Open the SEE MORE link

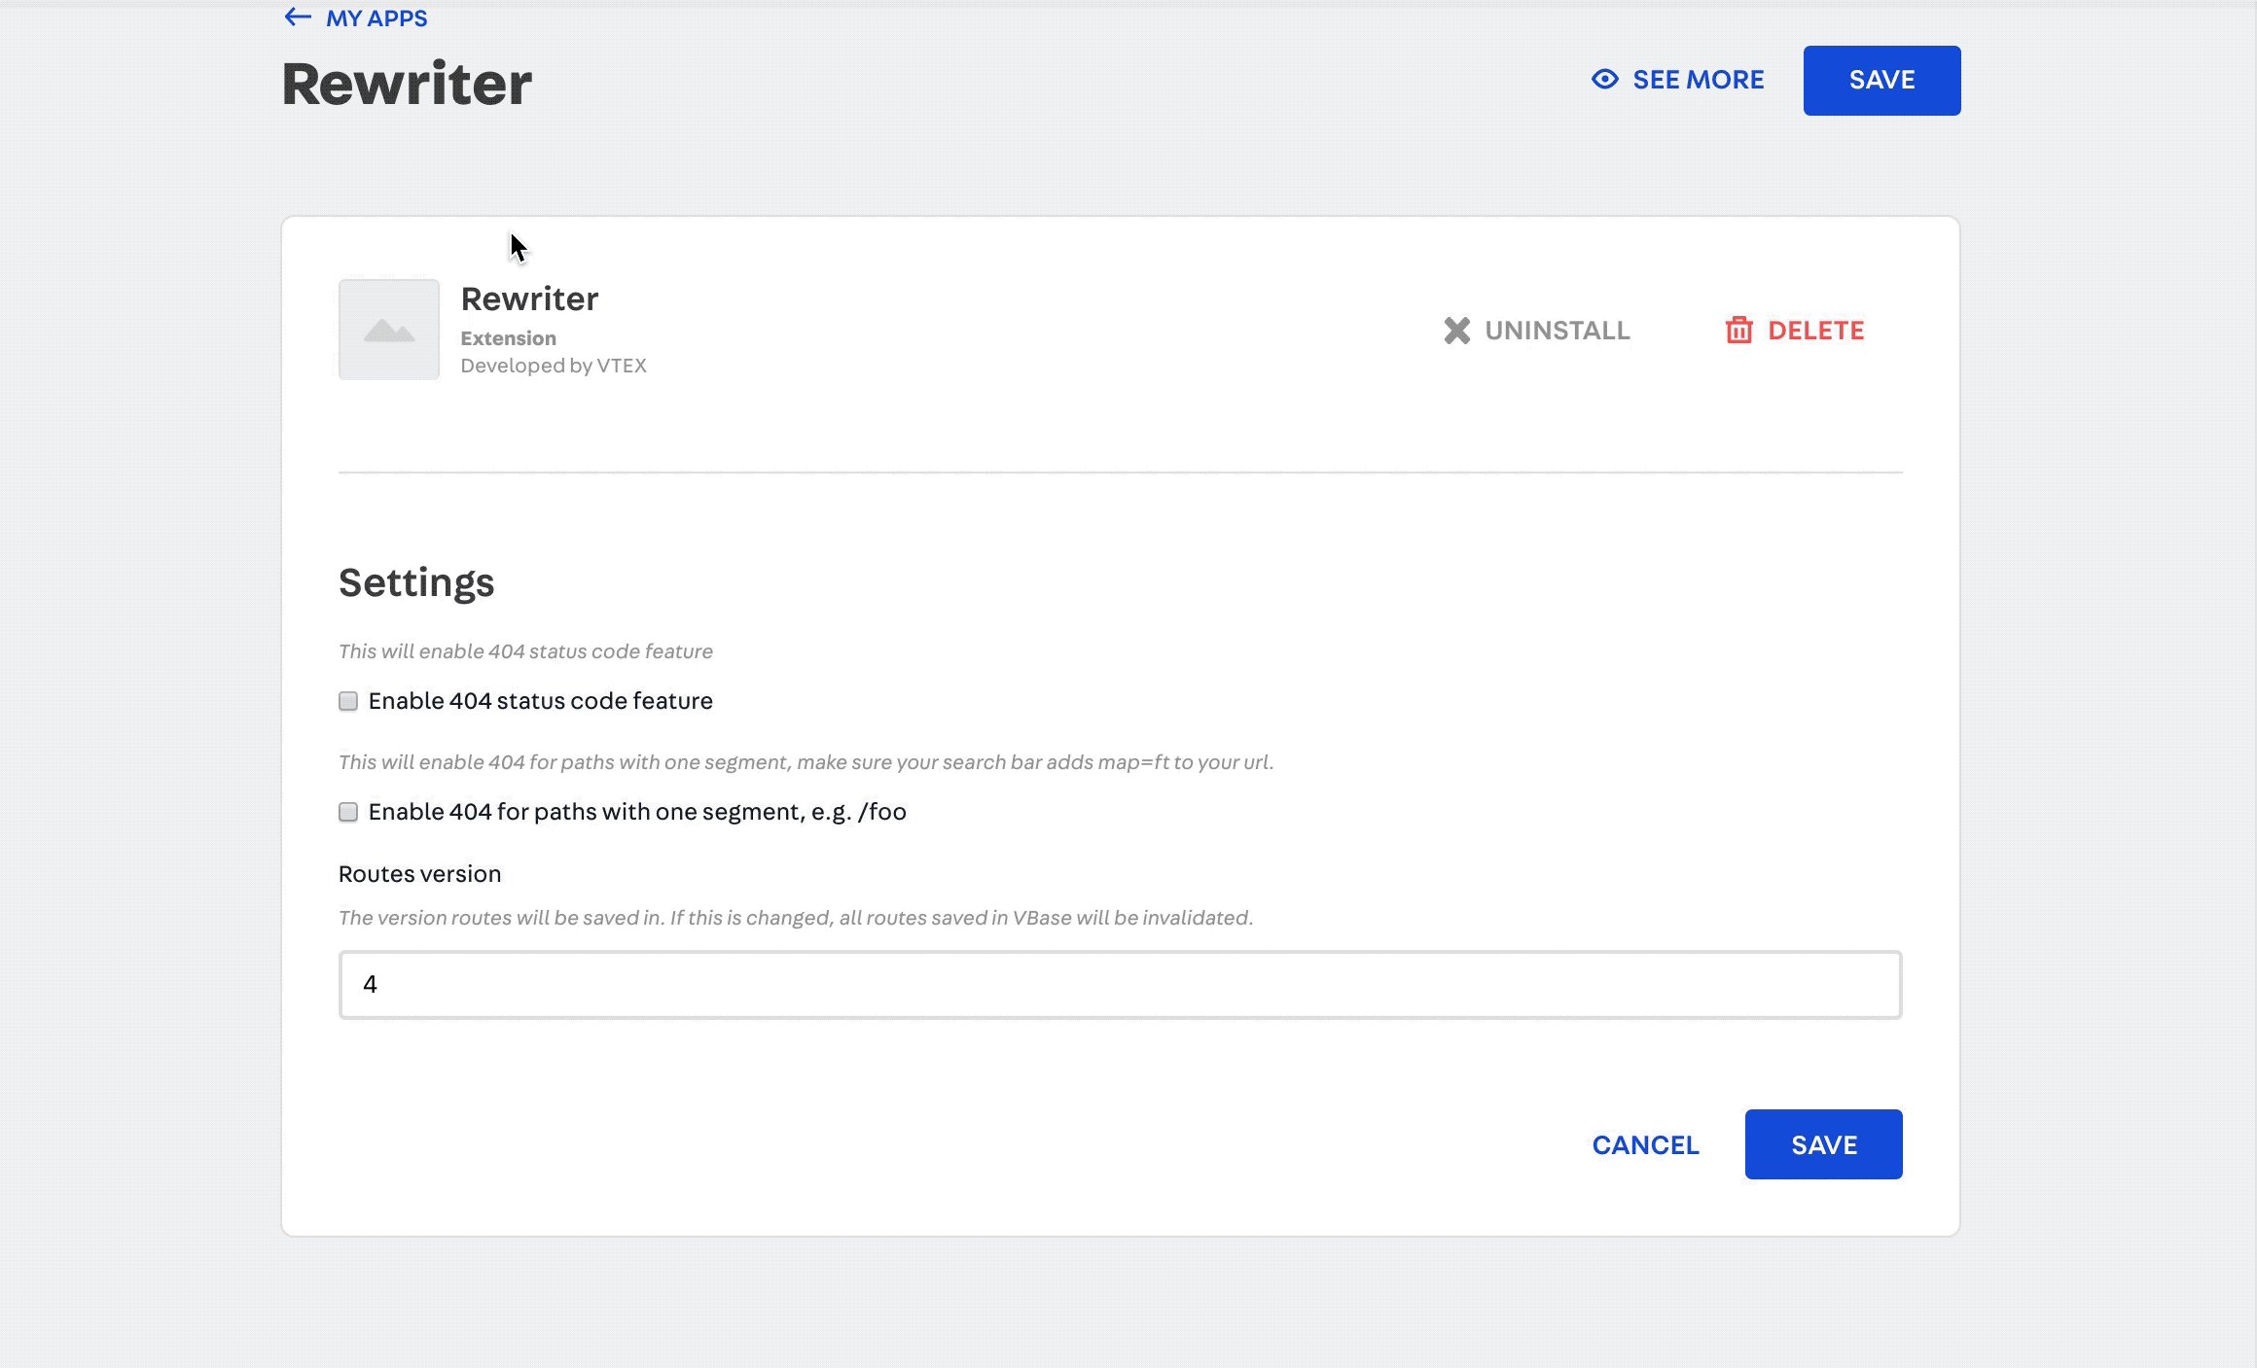pyautogui.click(x=1698, y=80)
